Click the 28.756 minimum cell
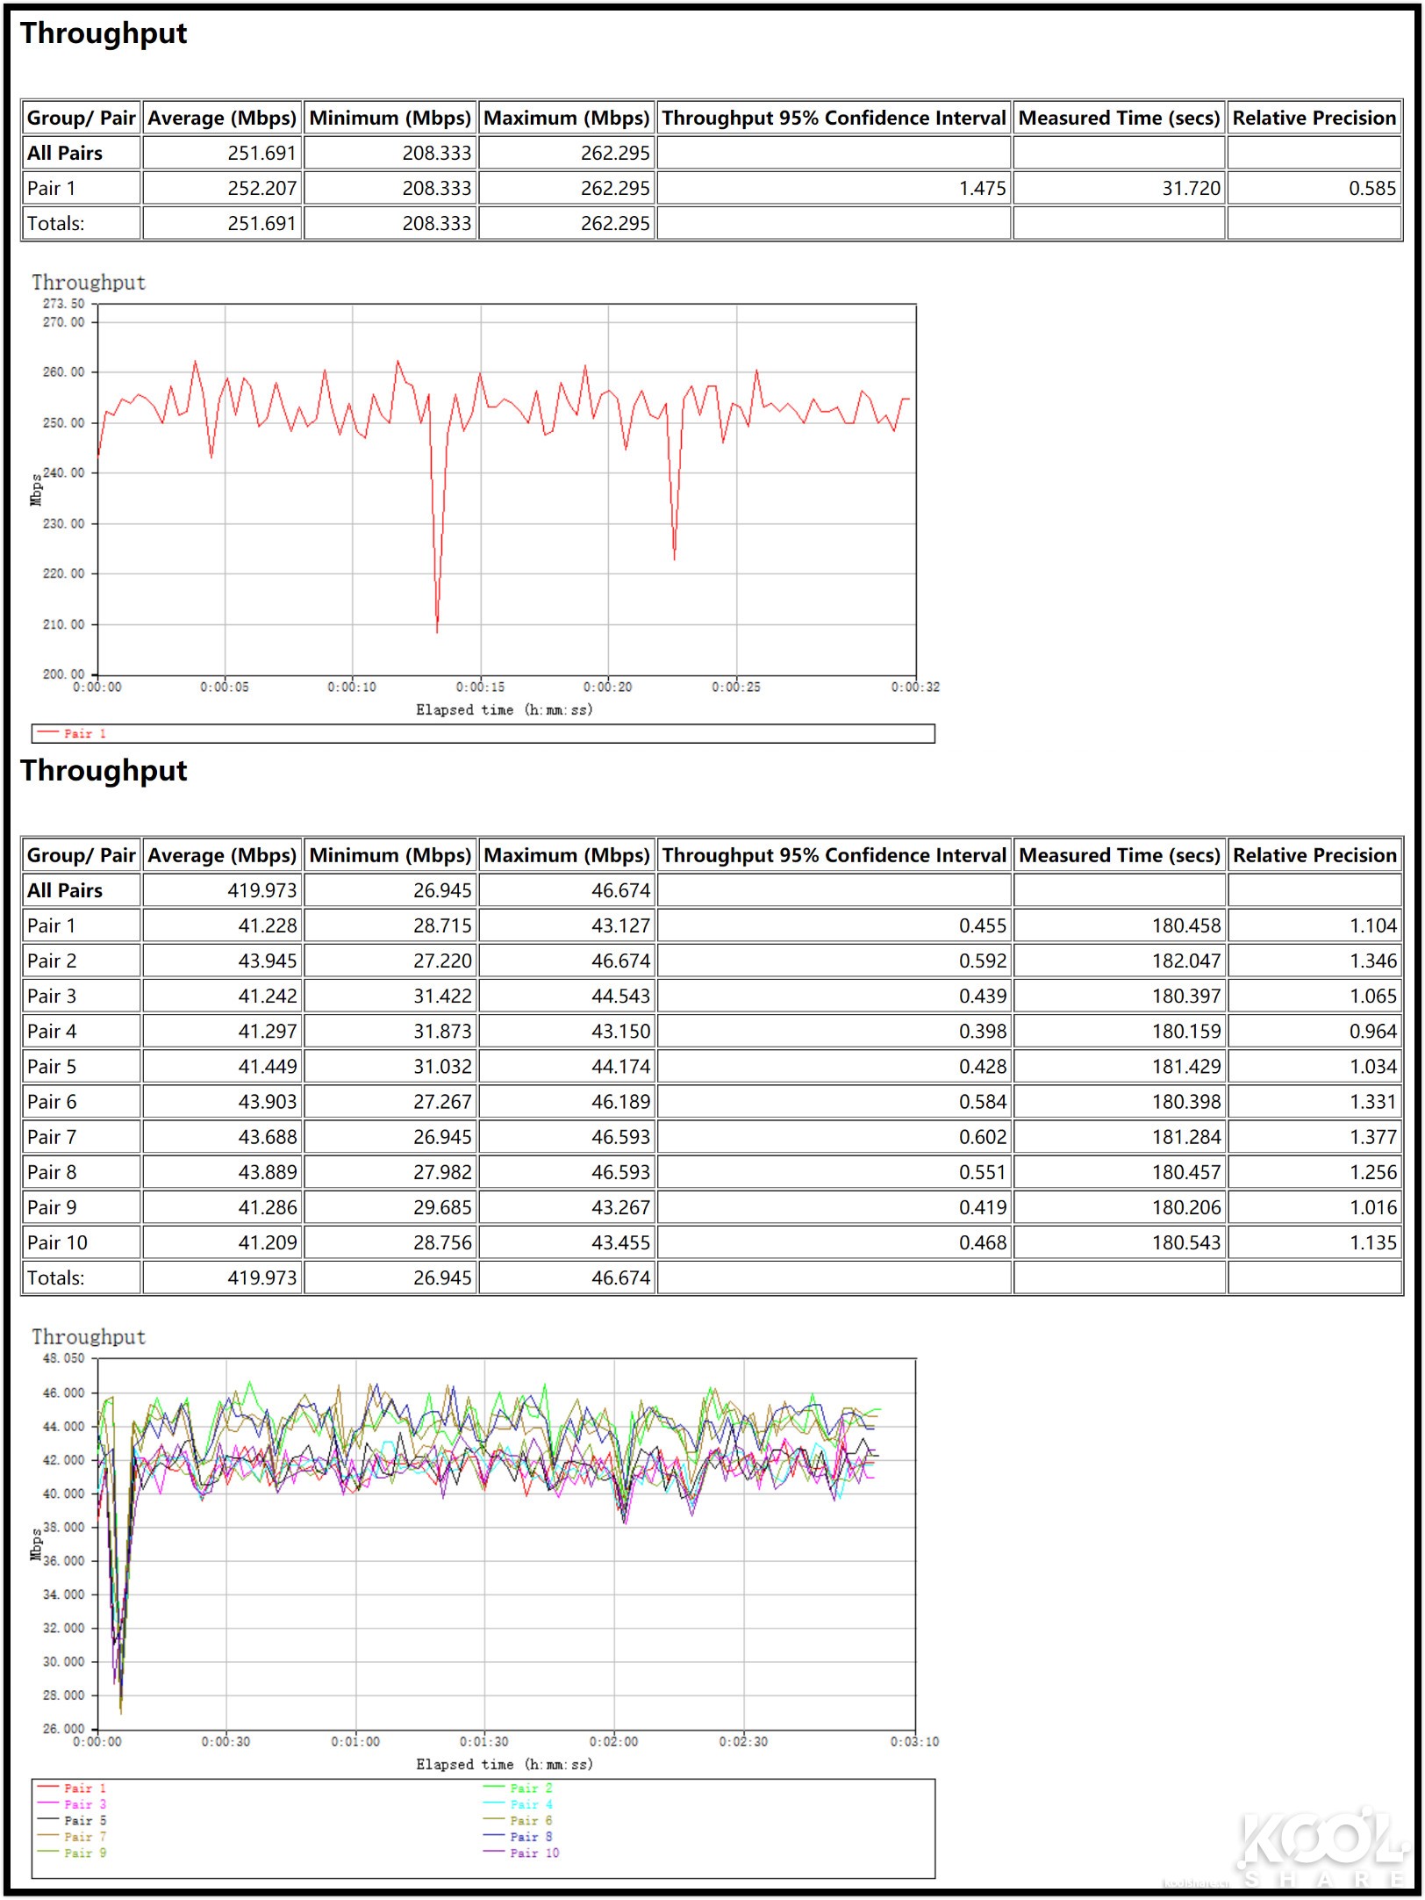Screen dimensions: 1425x1900 pos(390,1242)
